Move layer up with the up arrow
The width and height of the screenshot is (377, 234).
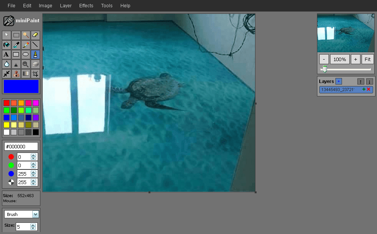[x=360, y=81]
